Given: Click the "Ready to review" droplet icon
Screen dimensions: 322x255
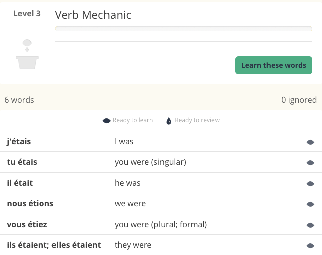Looking at the screenshot, I should coord(169,121).
